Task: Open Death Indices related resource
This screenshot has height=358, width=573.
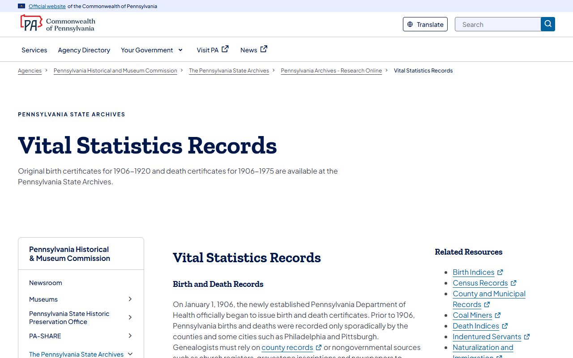Action: pyautogui.click(x=476, y=326)
